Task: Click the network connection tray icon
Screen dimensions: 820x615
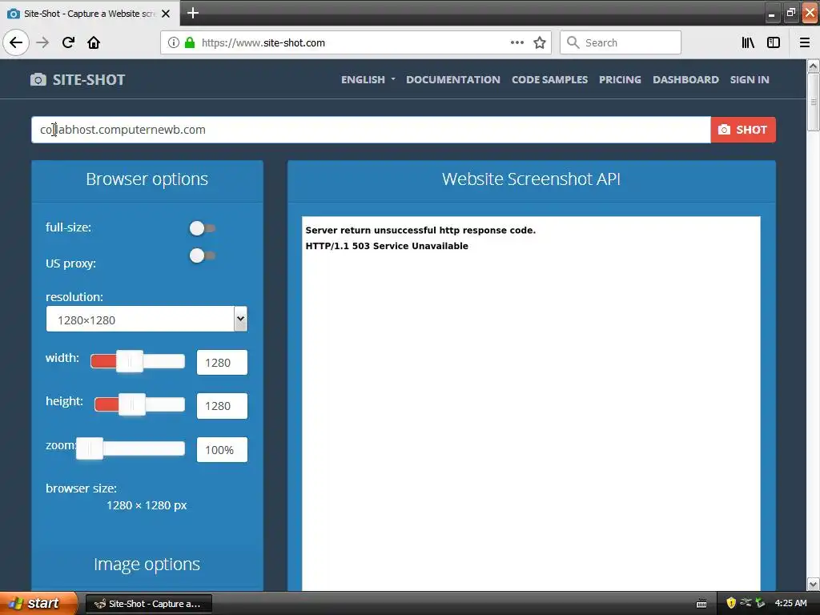Action: coord(746,603)
